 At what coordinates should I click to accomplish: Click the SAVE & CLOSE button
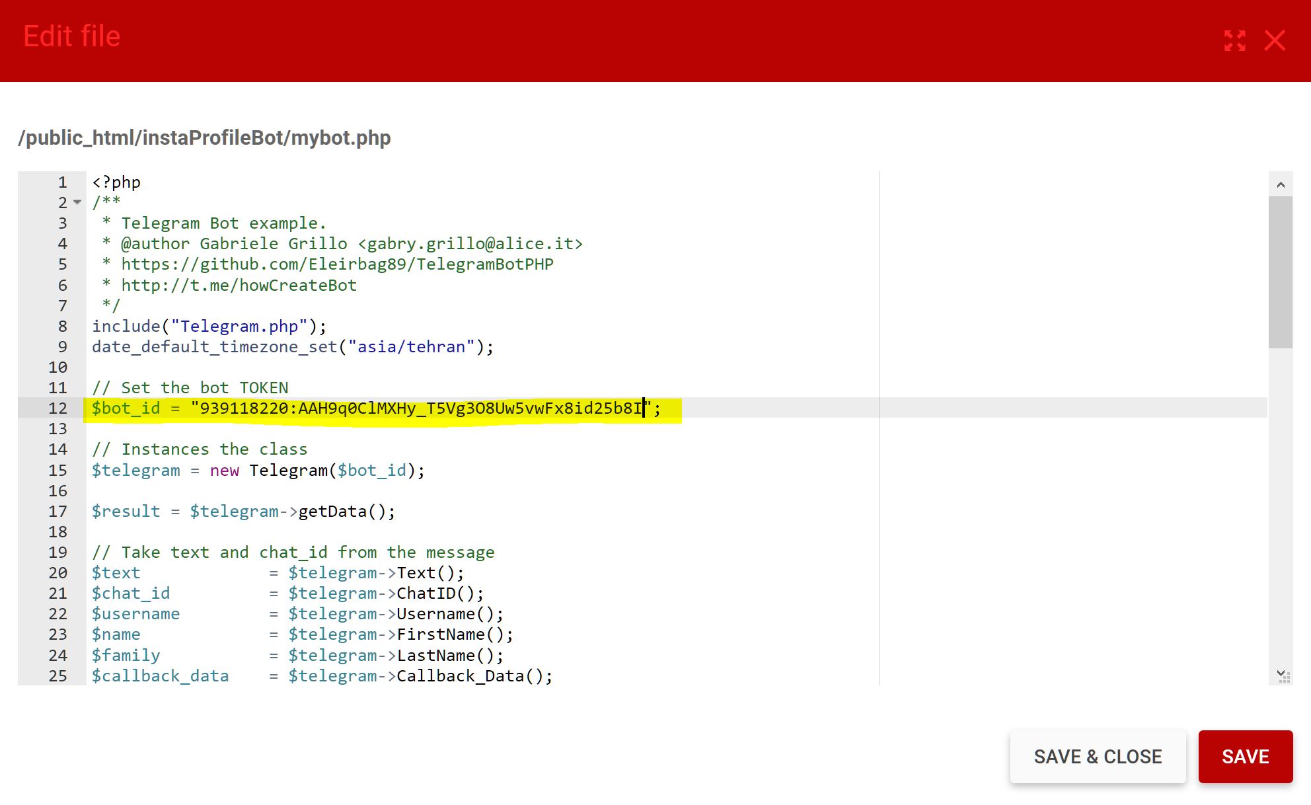tap(1098, 756)
